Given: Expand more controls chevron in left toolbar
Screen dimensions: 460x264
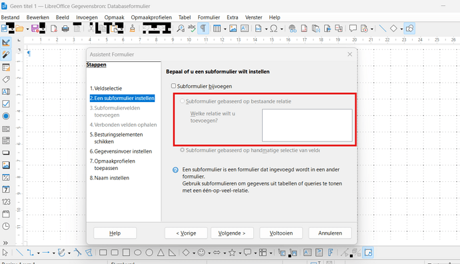Looking at the screenshot, I should click(x=5, y=243).
